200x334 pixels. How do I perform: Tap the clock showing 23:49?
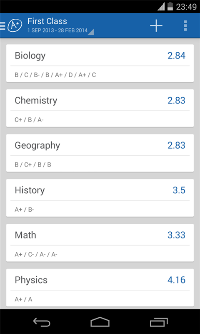(x=186, y=7)
